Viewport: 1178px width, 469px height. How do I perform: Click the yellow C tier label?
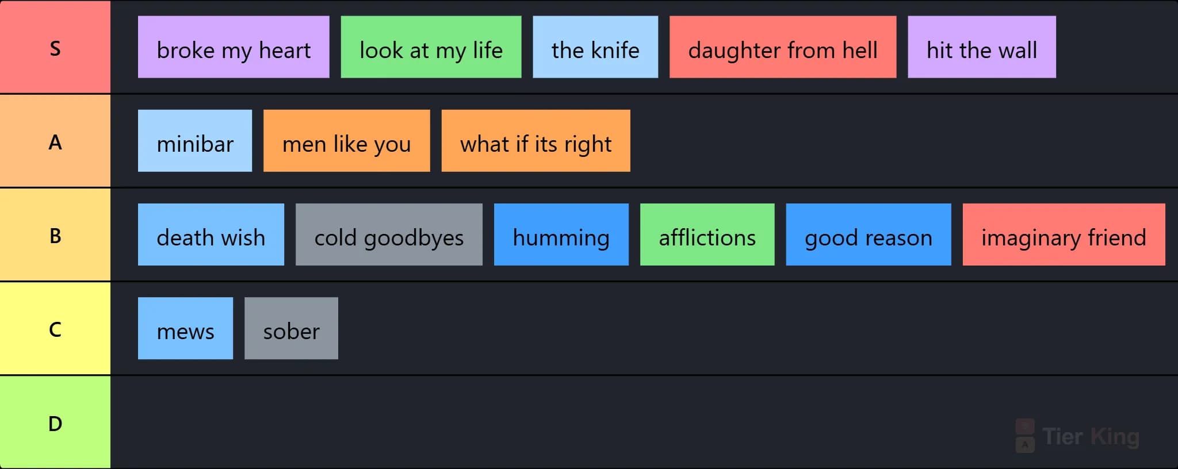55,329
